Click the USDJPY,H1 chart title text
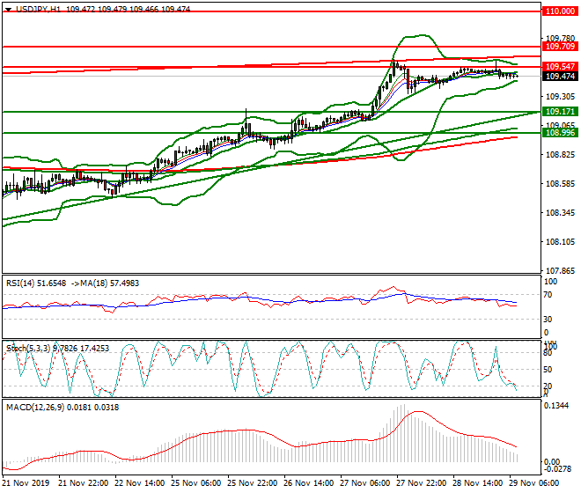 point(38,10)
